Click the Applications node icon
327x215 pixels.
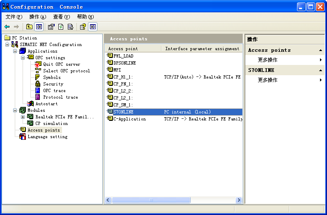(x=23, y=51)
